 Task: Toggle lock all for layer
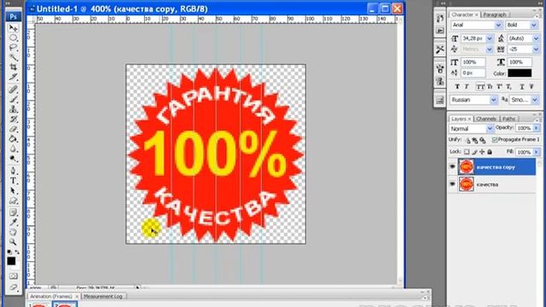tap(490, 152)
